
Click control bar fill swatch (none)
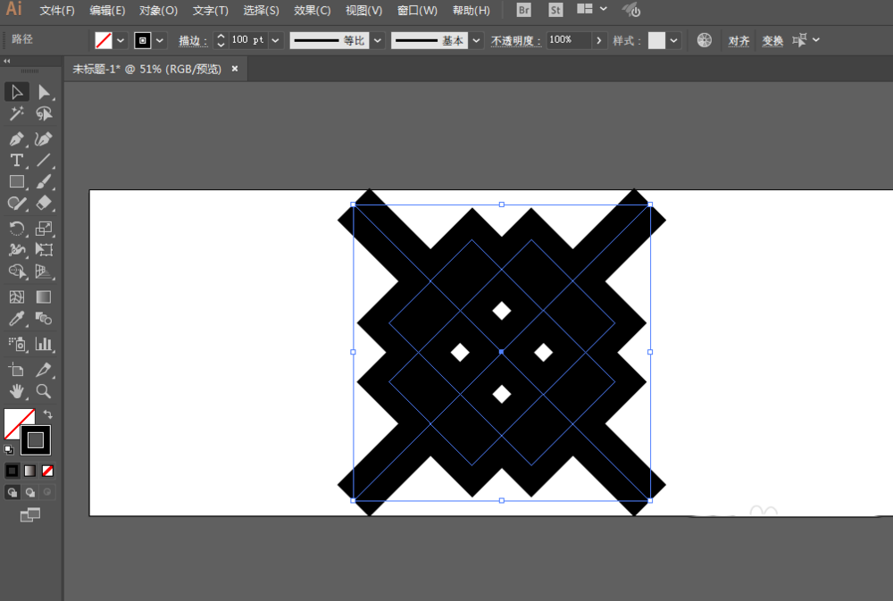[103, 40]
